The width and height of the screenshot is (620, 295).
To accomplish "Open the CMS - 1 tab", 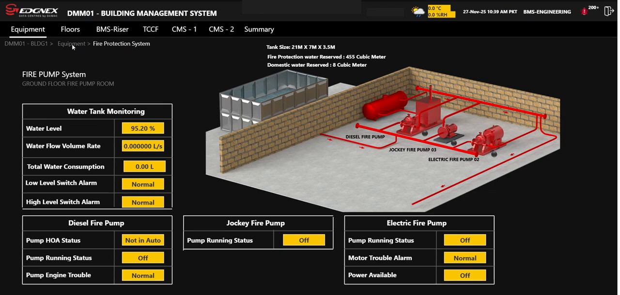I will coord(185,29).
